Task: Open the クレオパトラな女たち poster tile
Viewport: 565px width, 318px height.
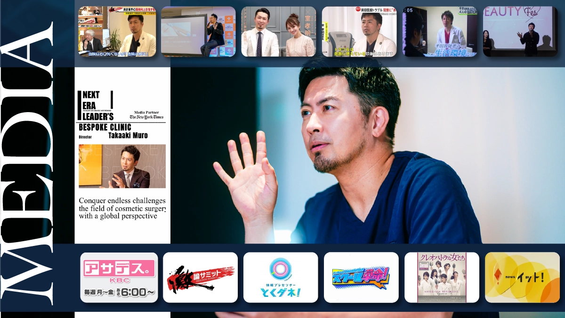Action: (x=442, y=277)
